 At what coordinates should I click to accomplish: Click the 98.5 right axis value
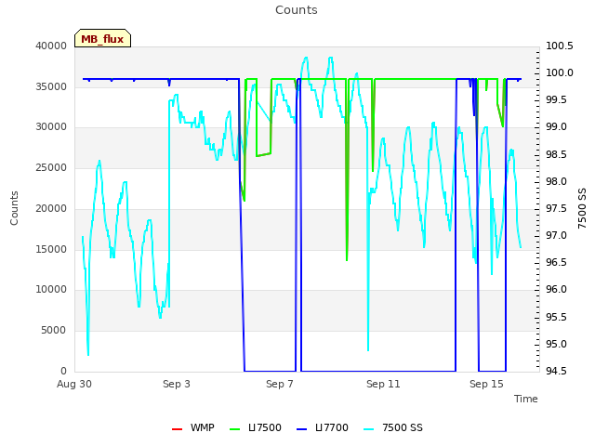pos(556,155)
